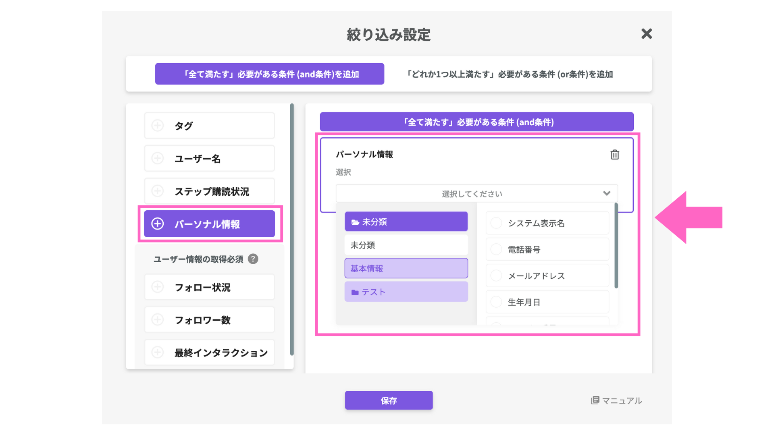Click the question mark help icon

click(253, 259)
